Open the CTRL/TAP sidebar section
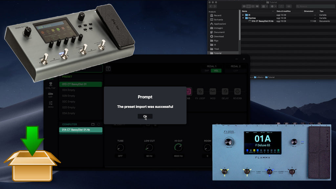 point(51,86)
